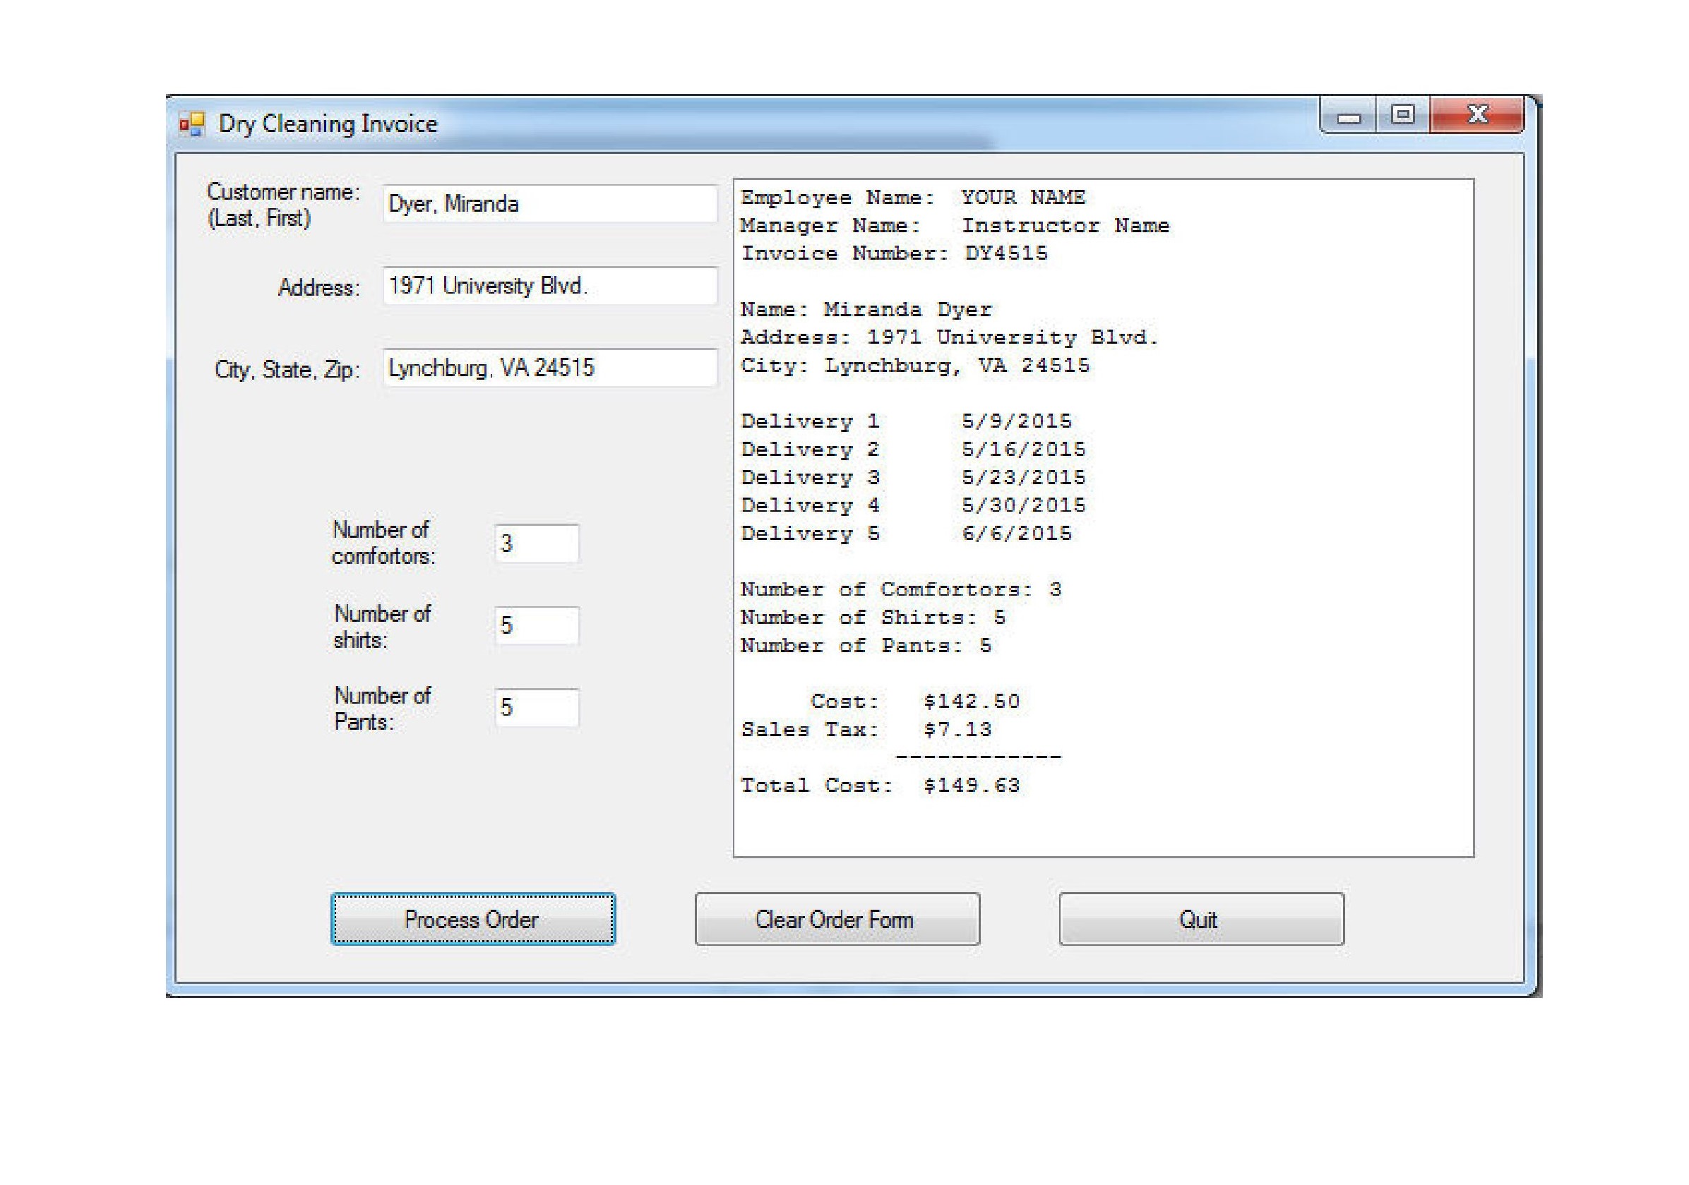Click the Quit button
The width and height of the screenshot is (1689, 1185).
(x=1200, y=919)
